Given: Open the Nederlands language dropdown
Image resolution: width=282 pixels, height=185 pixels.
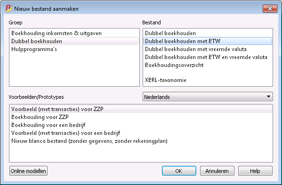Looking at the screenshot, I should 208,96.
